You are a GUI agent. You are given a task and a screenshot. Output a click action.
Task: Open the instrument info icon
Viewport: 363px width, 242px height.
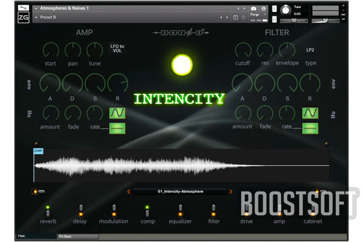[x=263, y=9]
